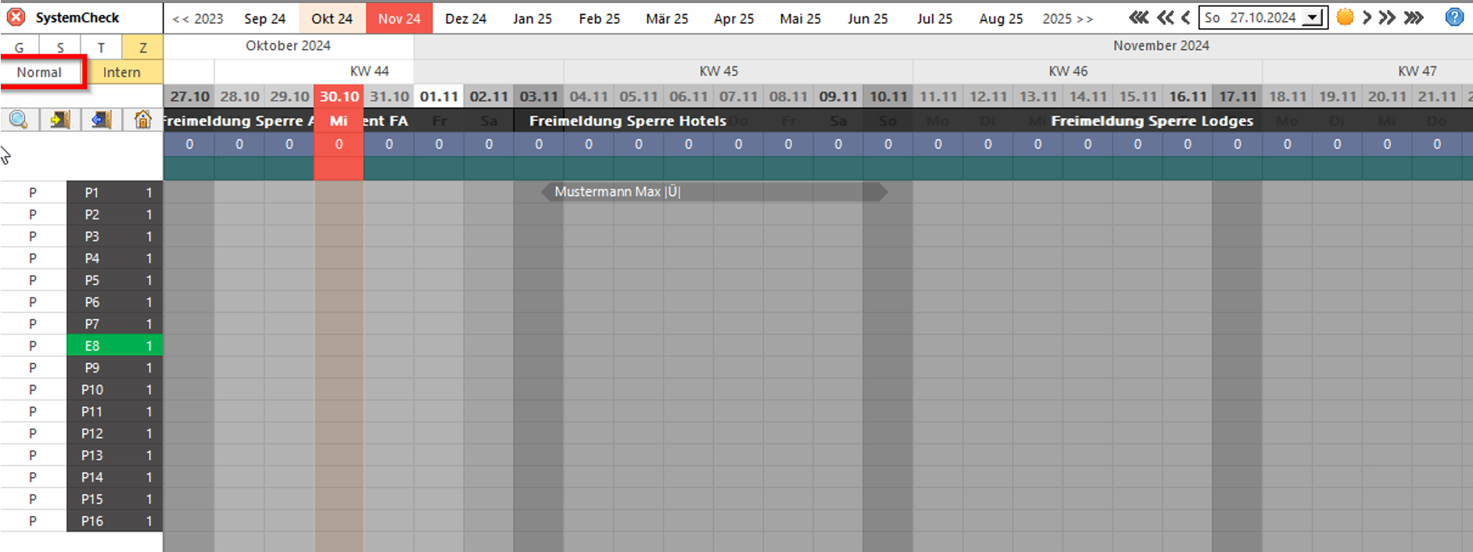Open the date picker dropdown arrow
This screenshot has width=1473, height=552.
(1313, 18)
